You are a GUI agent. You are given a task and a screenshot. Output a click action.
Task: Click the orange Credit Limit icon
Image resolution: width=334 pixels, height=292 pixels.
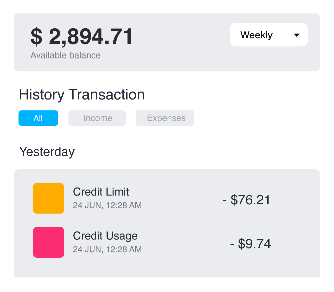[48, 198]
